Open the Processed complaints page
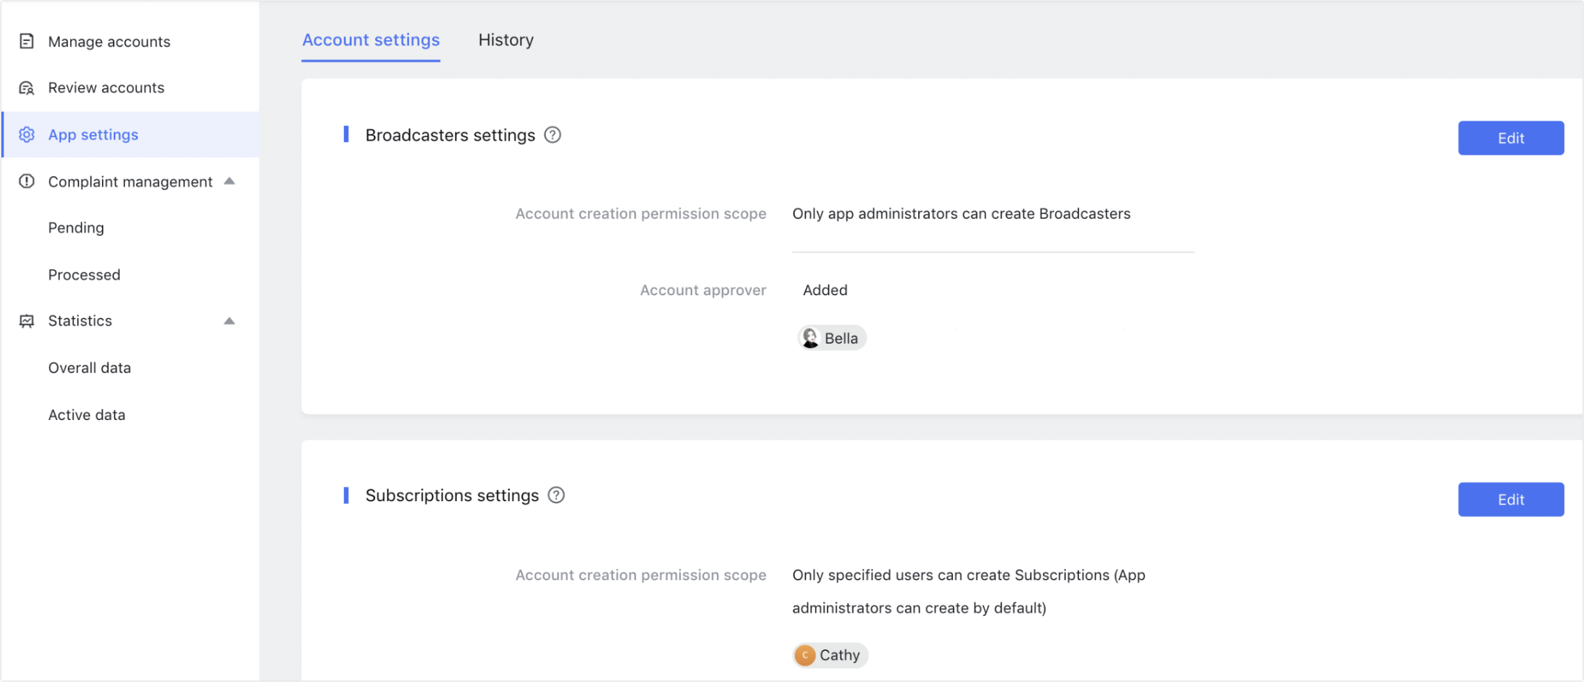 (84, 274)
